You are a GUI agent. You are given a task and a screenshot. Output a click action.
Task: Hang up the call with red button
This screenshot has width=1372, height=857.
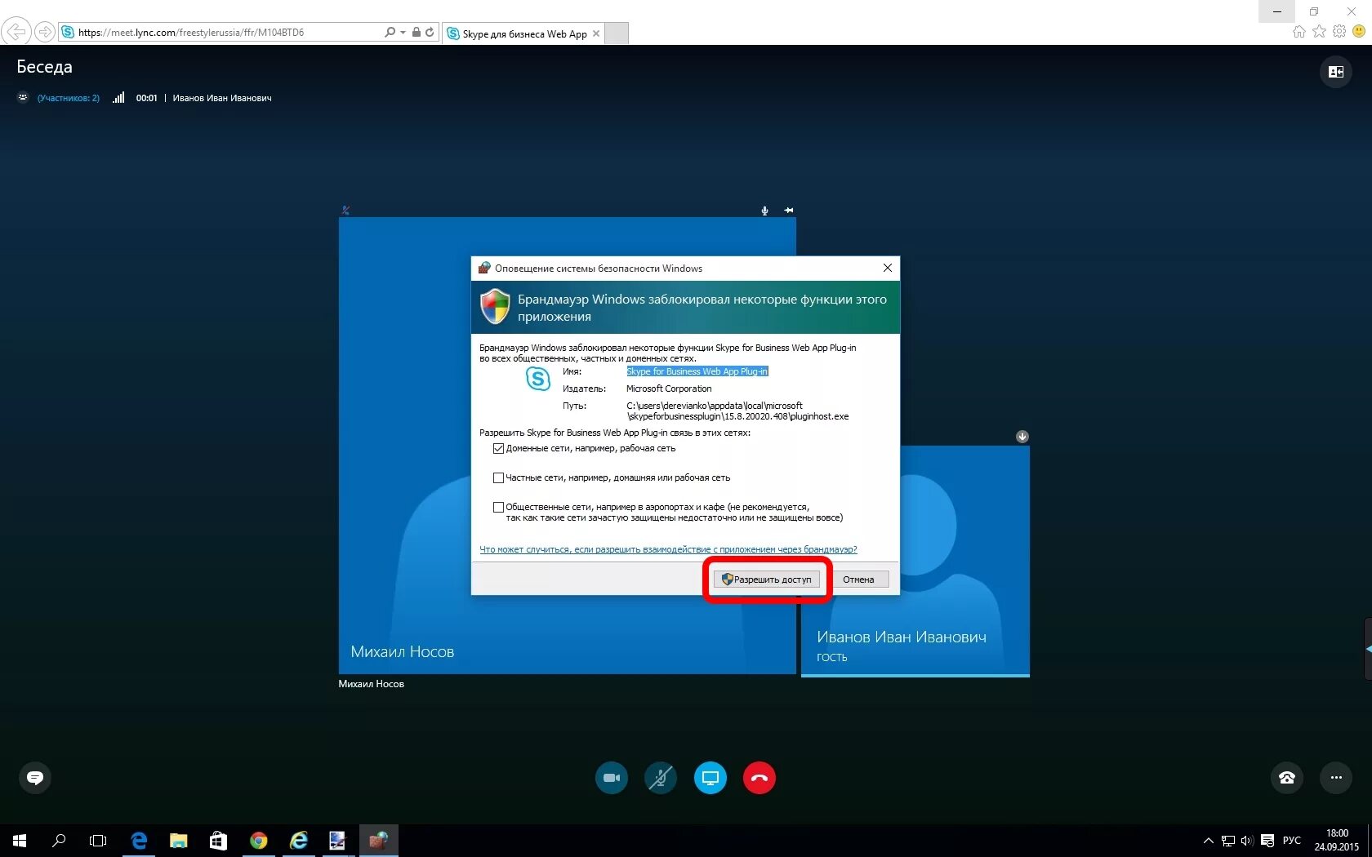pyautogui.click(x=759, y=778)
